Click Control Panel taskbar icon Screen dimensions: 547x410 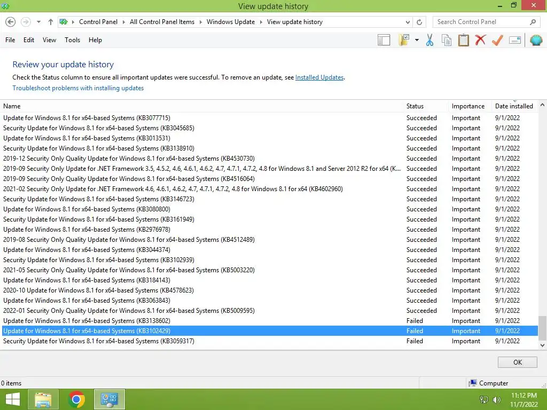click(109, 399)
